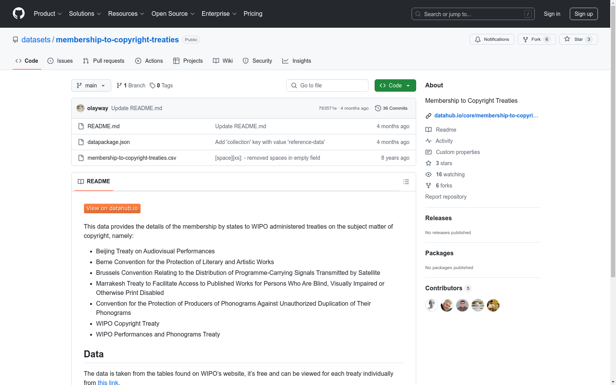Image resolution: width=616 pixels, height=385 pixels.
Task: Click the search magnifier icon in header
Action: coord(418,14)
